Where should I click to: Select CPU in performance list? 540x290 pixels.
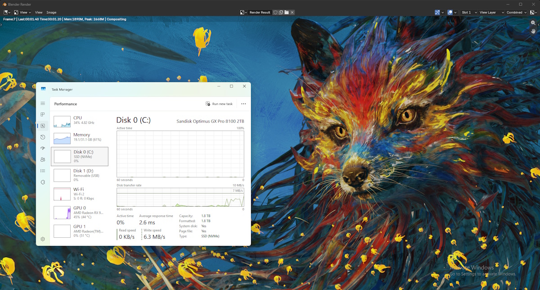point(80,122)
